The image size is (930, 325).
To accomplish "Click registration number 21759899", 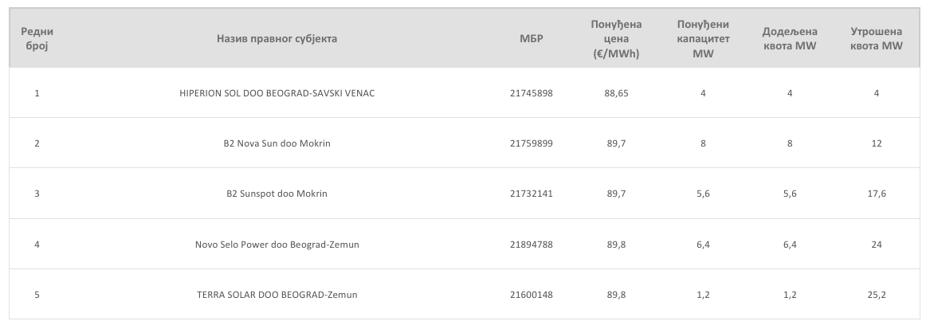I will click(x=531, y=143).
